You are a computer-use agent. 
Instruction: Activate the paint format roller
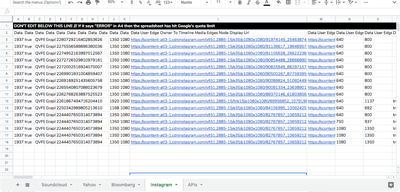(x=97, y=3)
